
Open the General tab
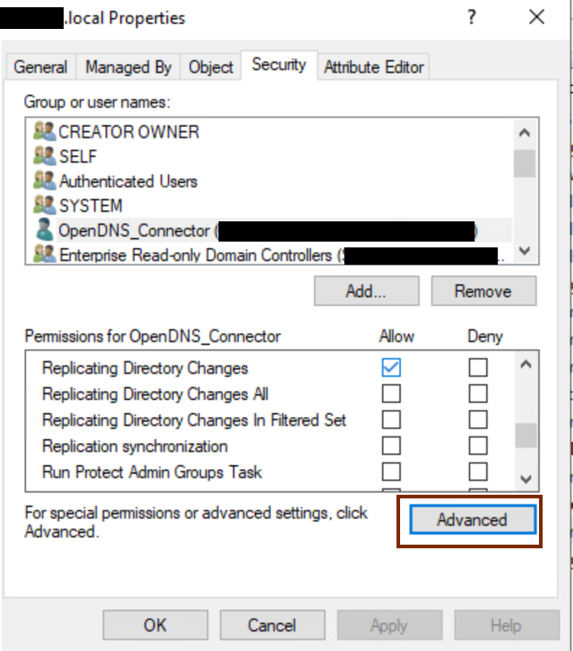[41, 67]
